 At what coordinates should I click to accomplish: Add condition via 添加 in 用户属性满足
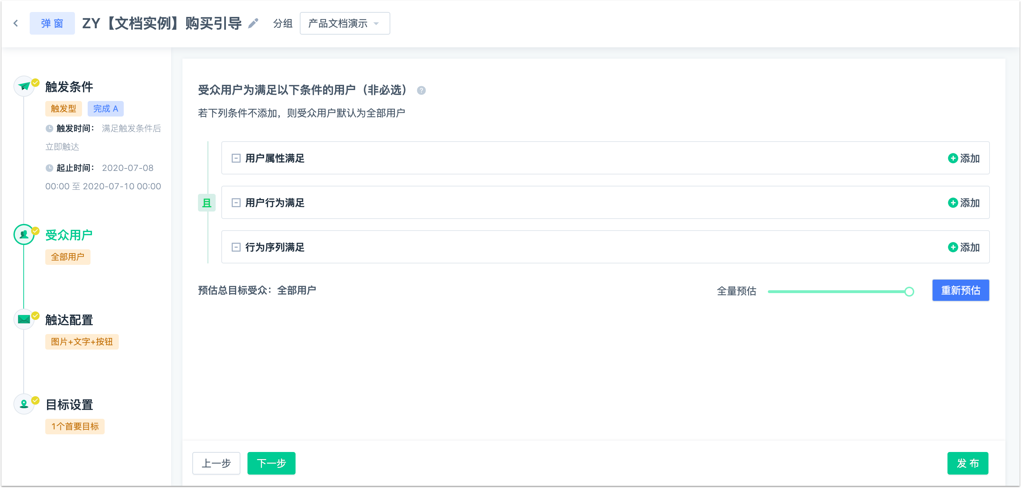pos(963,158)
